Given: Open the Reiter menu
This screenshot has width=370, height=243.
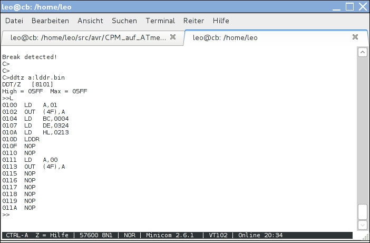Looking at the screenshot, I should 194,21.
